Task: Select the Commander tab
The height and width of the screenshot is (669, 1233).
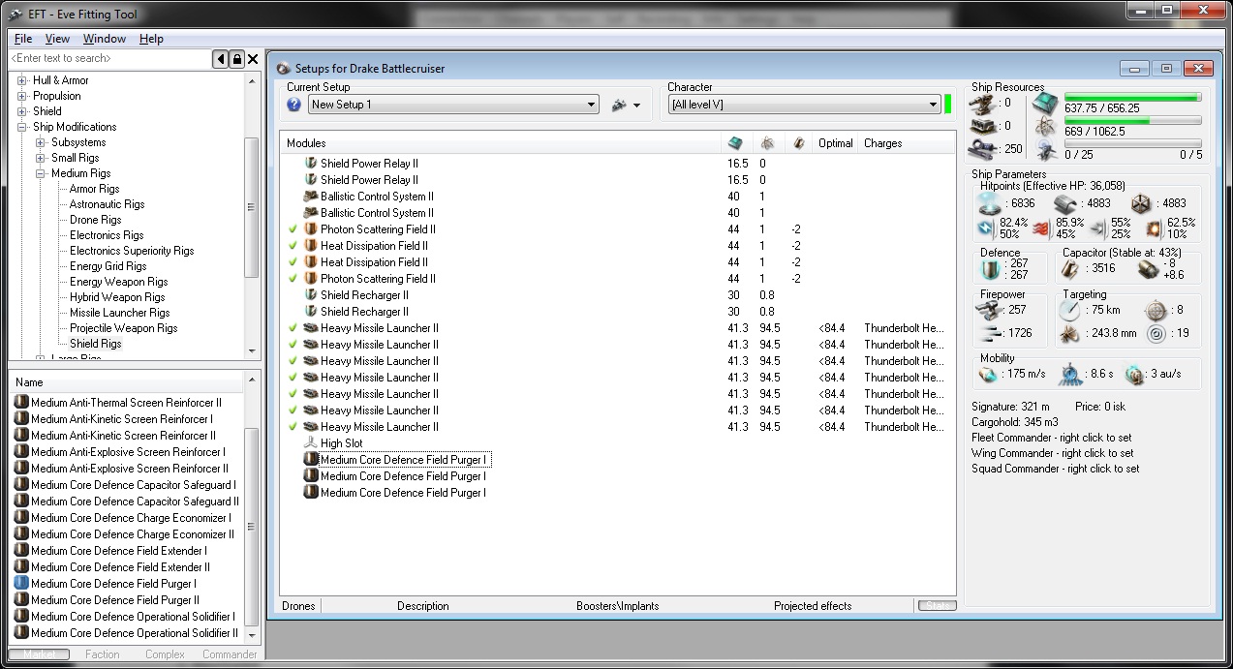Action: (x=230, y=654)
